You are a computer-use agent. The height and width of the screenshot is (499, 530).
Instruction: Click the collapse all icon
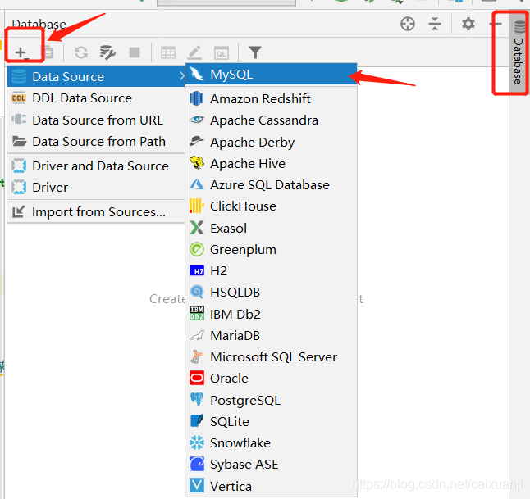coord(435,24)
